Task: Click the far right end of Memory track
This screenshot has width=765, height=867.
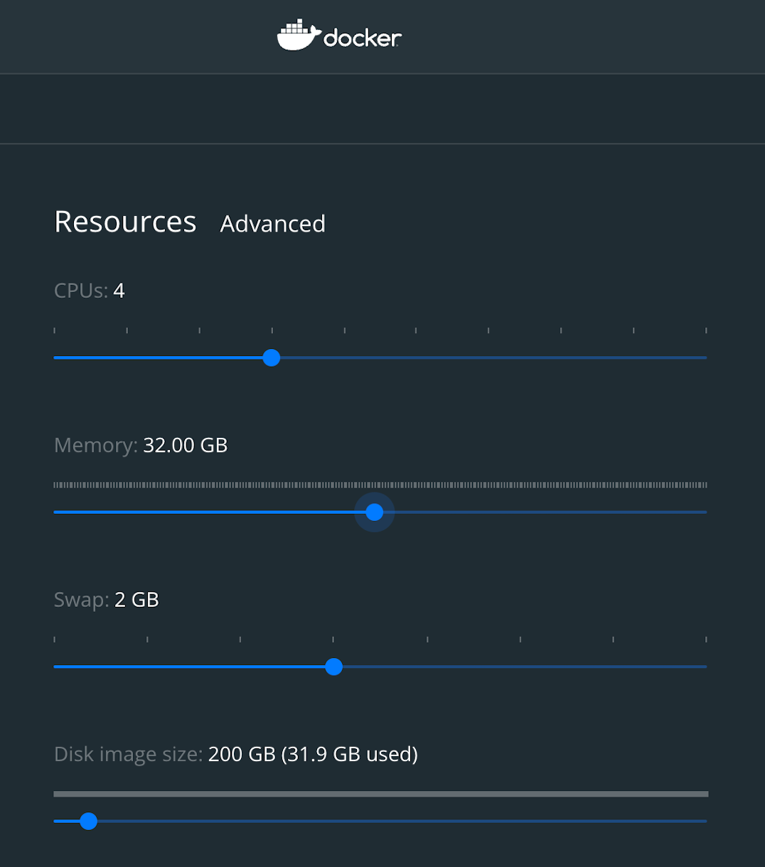Action: (x=705, y=512)
